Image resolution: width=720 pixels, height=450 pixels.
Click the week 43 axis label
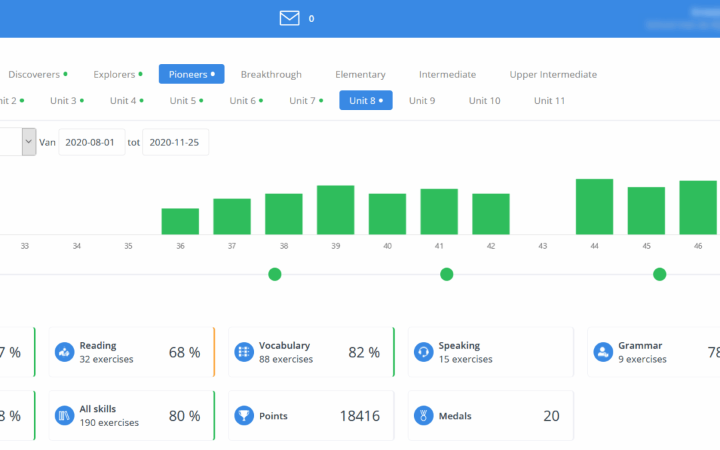(543, 246)
